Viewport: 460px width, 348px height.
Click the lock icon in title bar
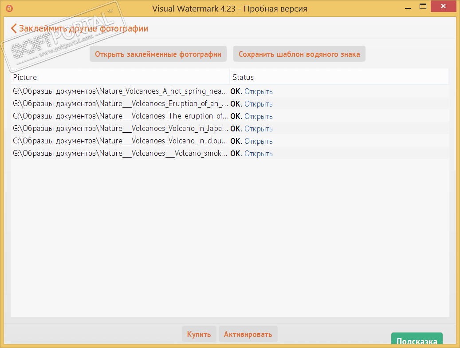point(9,8)
